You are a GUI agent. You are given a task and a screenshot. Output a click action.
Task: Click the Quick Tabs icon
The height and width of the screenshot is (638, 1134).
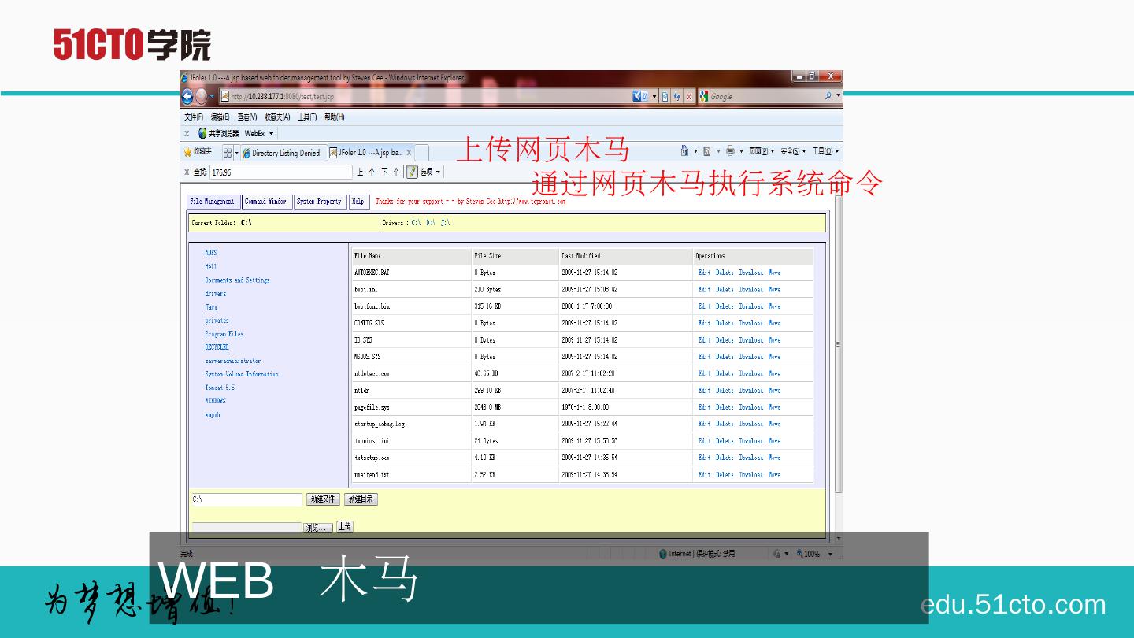(227, 150)
